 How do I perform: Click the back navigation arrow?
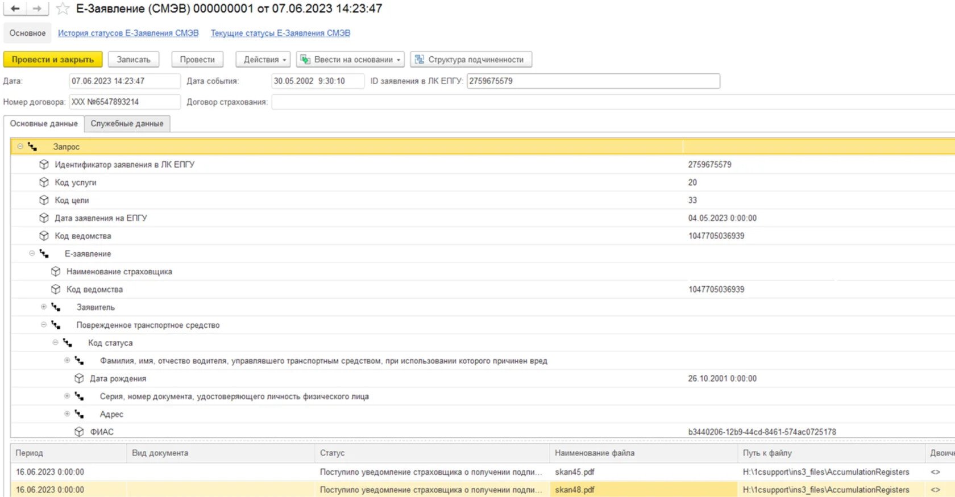click(15, 9)
